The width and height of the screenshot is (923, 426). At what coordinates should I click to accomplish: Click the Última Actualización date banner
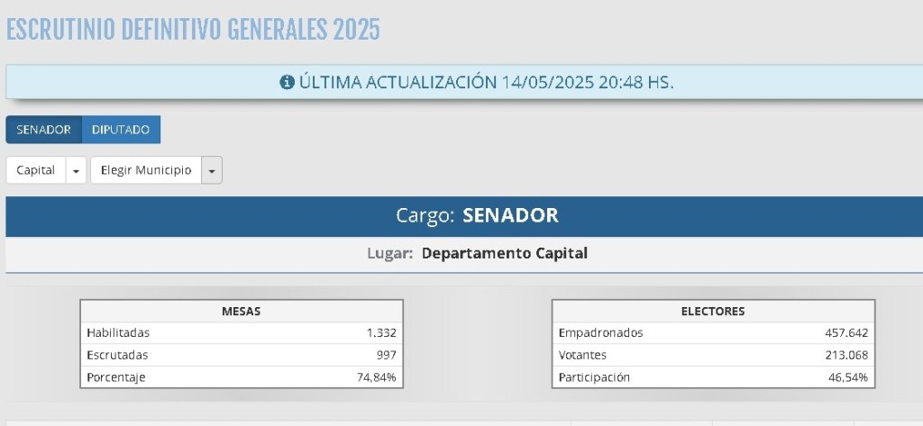(x=464, y=82)
